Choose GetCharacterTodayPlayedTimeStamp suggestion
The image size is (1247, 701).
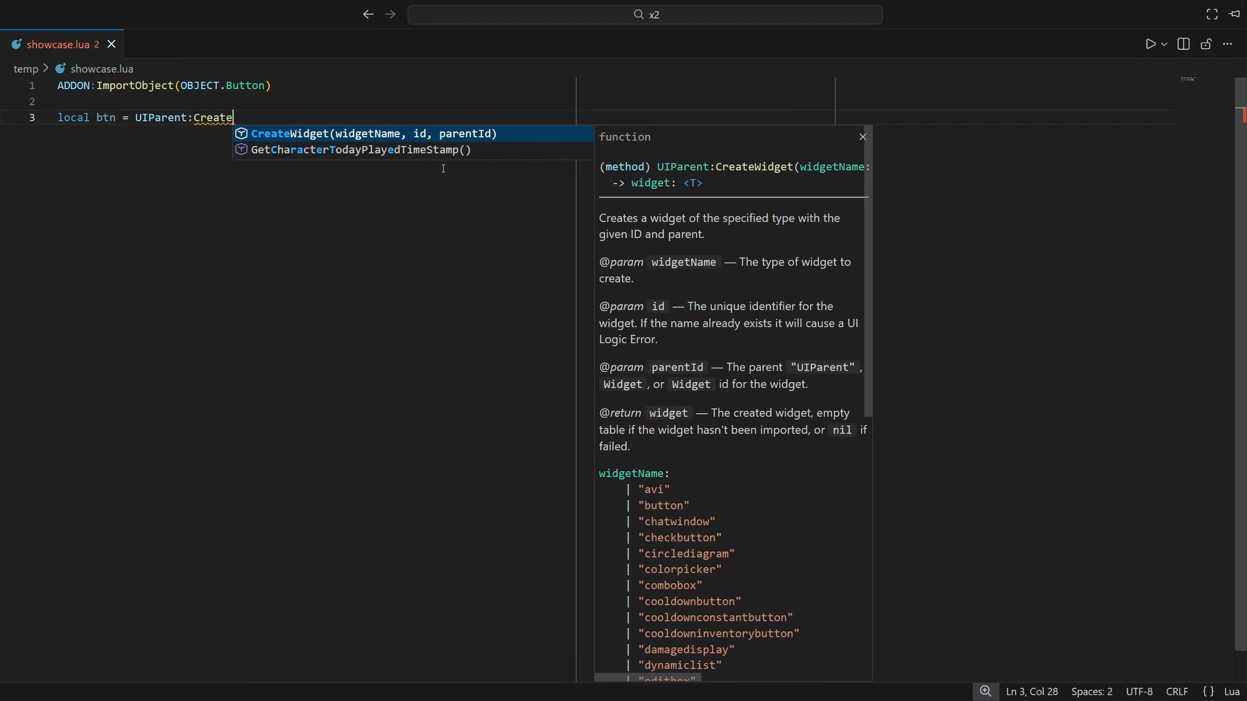413,150
